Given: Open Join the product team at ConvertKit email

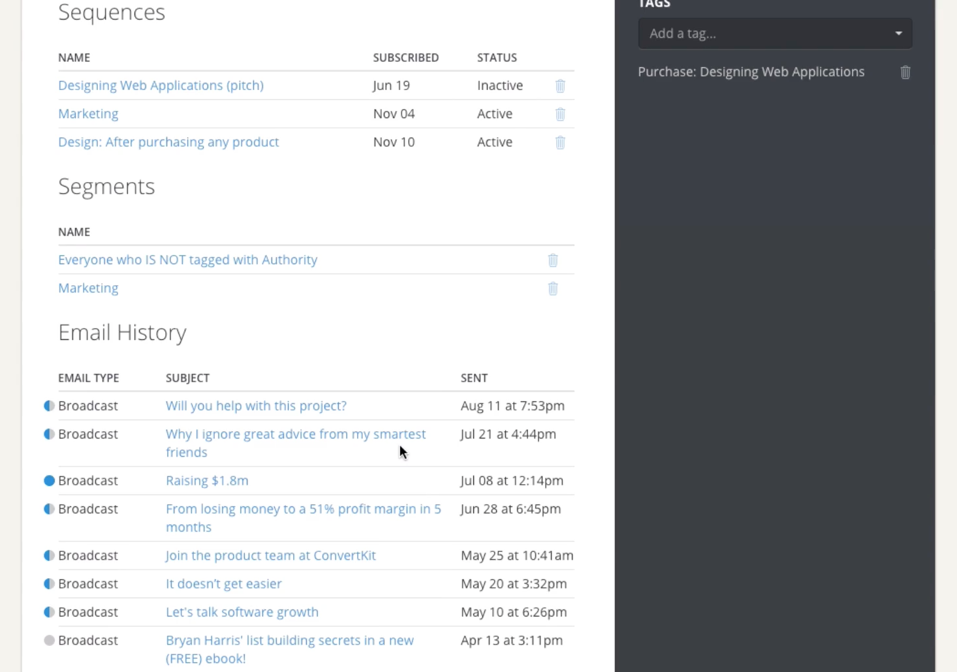Looking at the screenshot, I should point(271,556).
